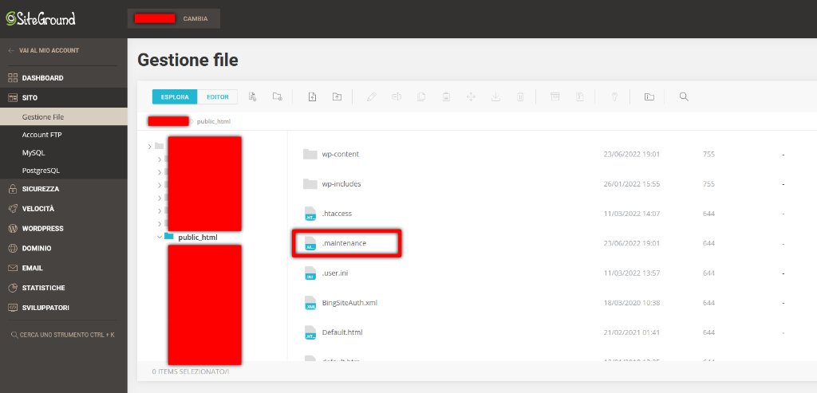
Task: Click date 21/02/2021 01:41 of Default.html
Action: (632, 332)
